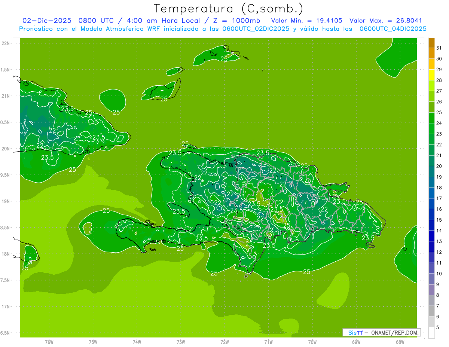Click the 72W longitude axis label
449x347 pixels.
click(224, 342)
